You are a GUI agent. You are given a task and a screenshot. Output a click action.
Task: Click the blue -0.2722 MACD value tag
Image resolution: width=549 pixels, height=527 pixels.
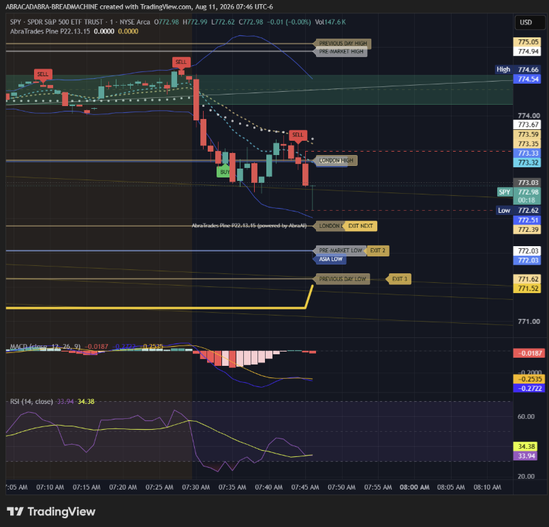pos(529,388)
